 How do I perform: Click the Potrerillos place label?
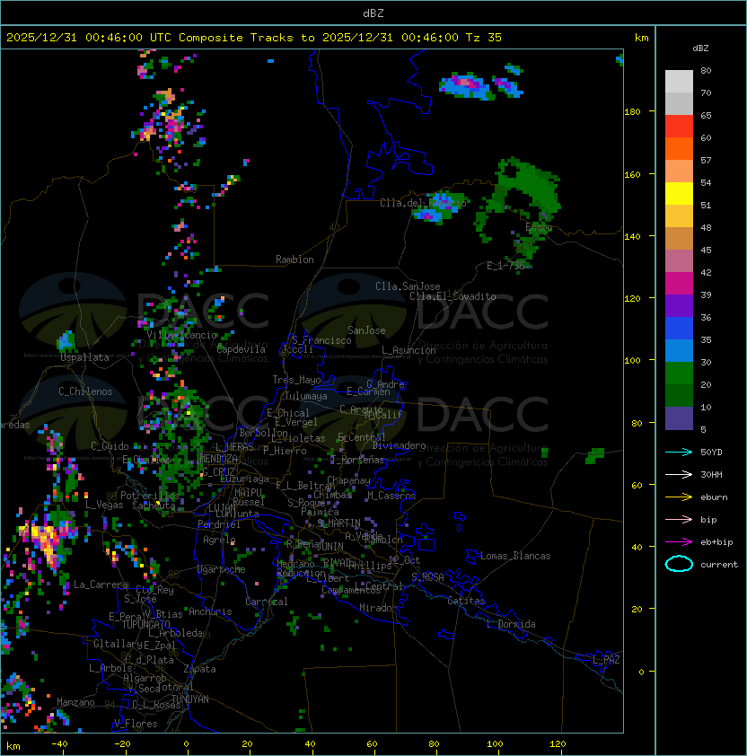coord(150,496)
